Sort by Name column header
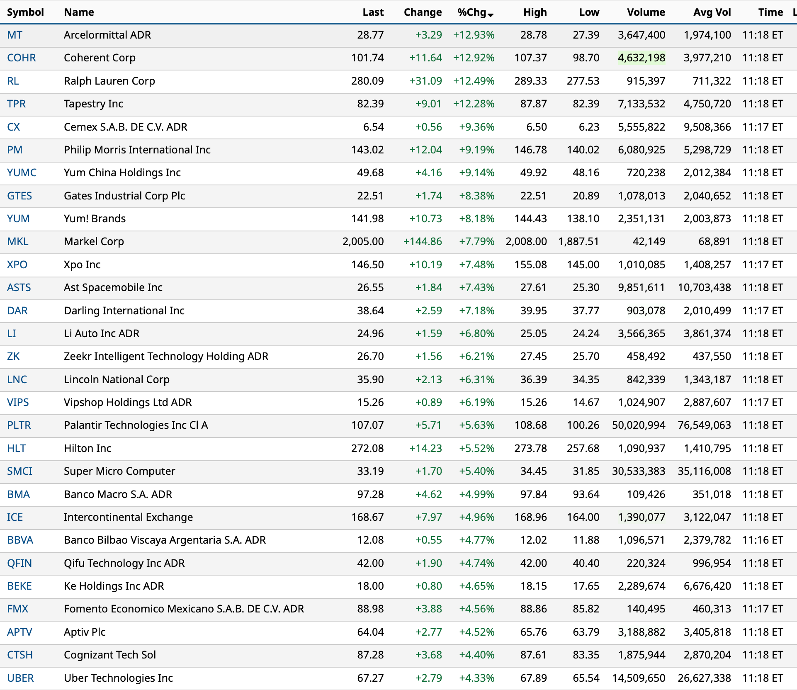This screenshot has height=690, width=797. [x=79, y=12]
